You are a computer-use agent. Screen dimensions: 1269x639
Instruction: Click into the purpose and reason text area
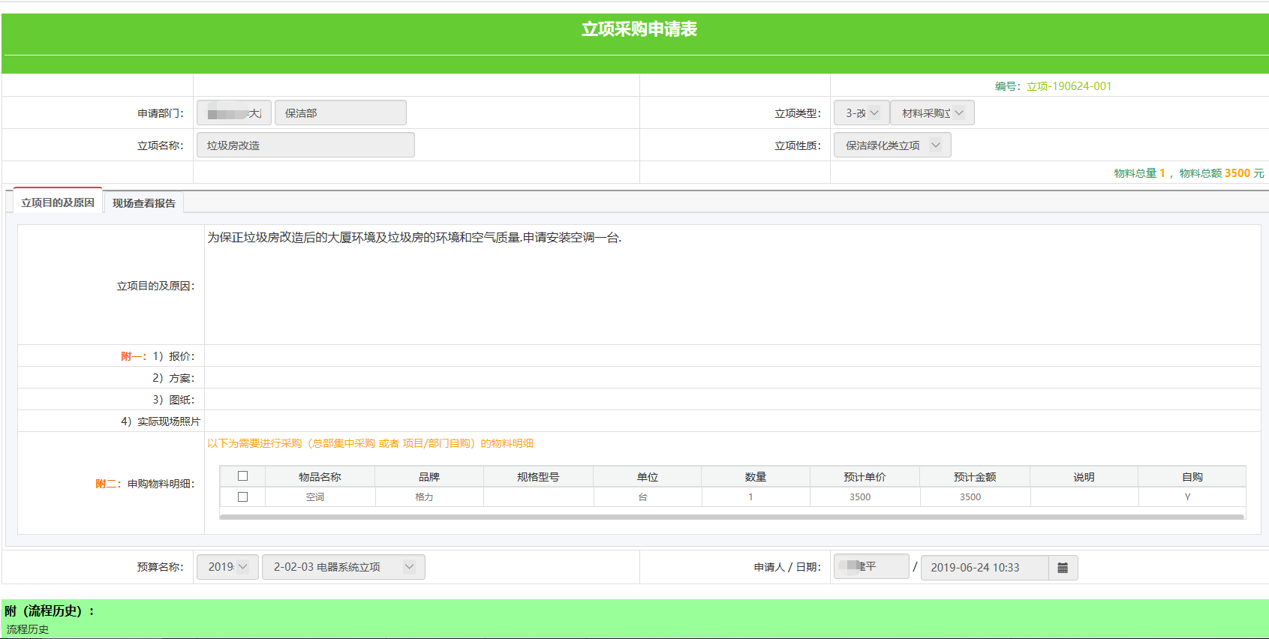731,285
